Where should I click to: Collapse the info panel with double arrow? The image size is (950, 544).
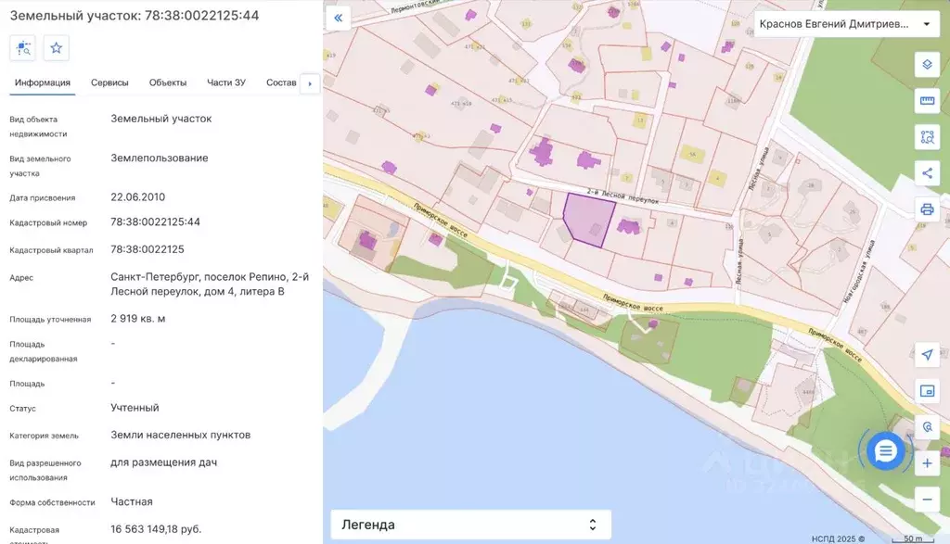click(338, 17)
